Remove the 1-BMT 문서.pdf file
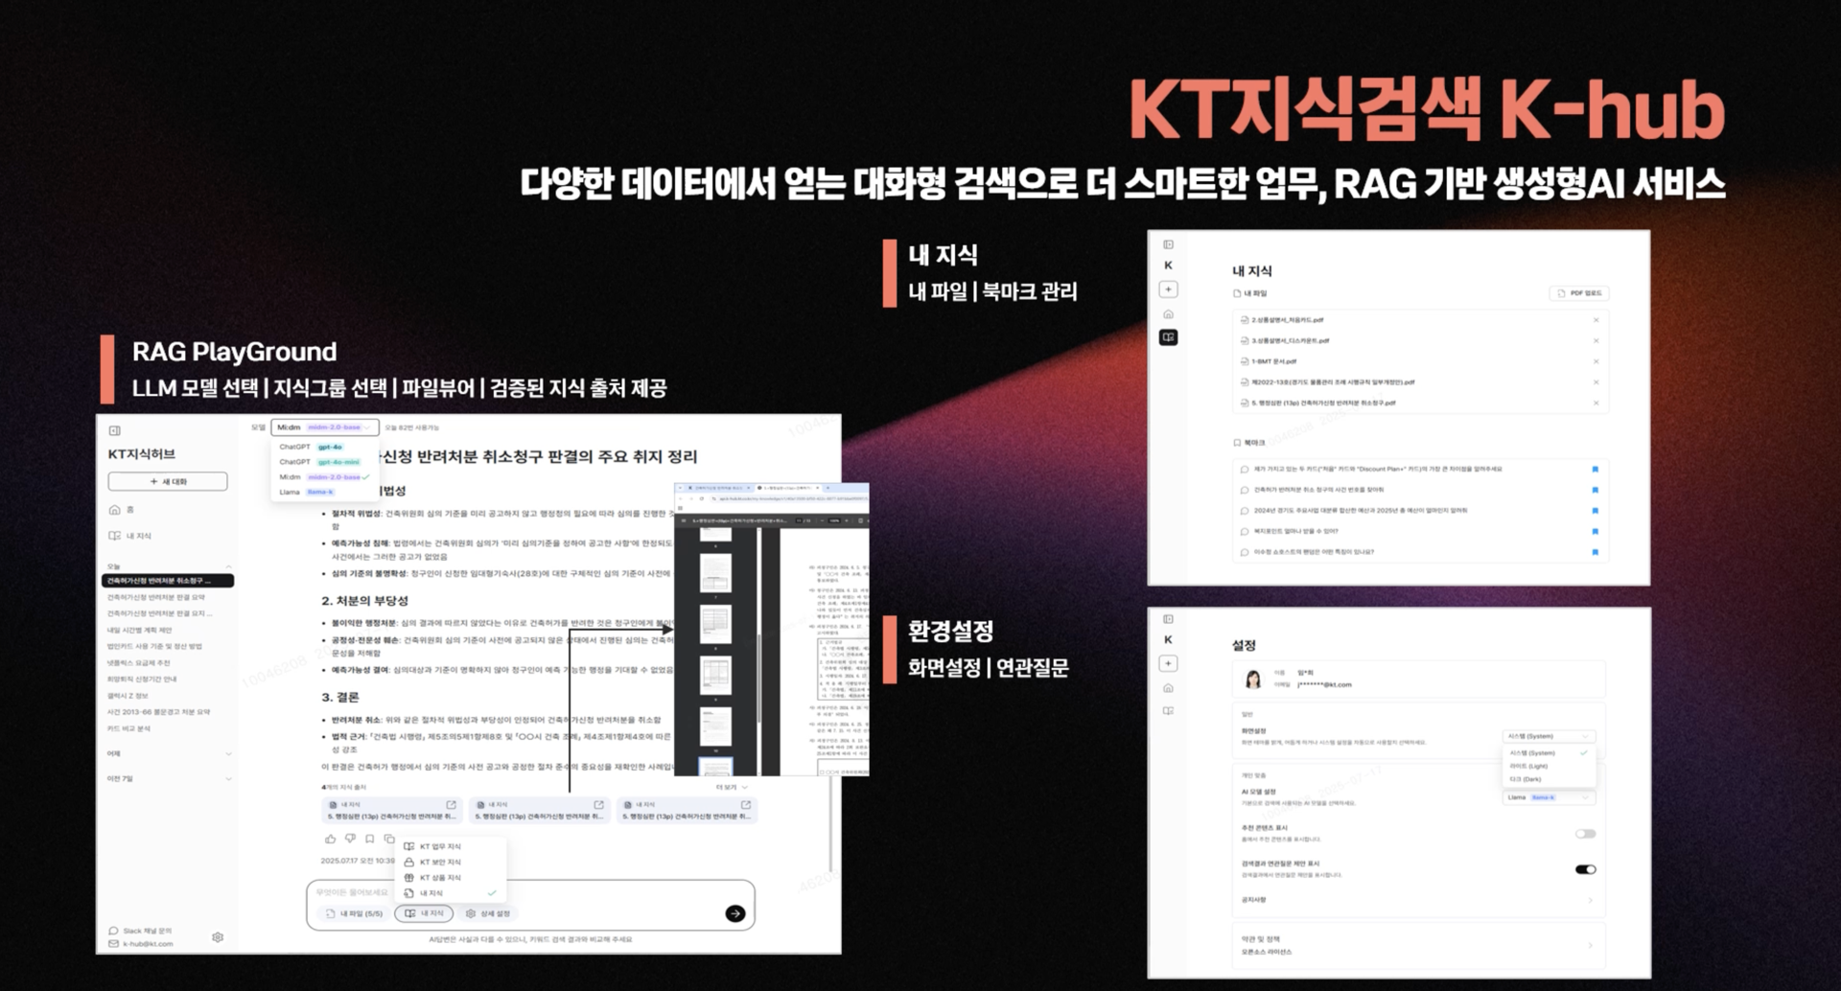Viewport: 1841px width, 991px height. coord(1596,361)
